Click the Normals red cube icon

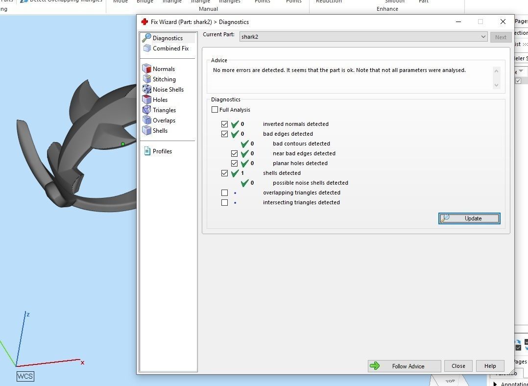147,69
